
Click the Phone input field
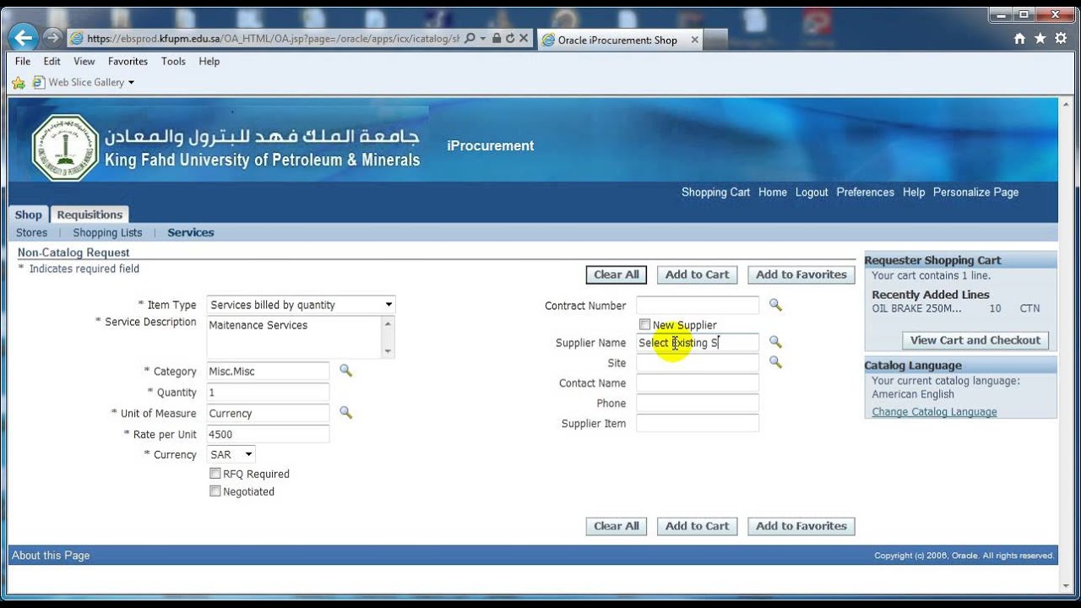click(698, 403)
